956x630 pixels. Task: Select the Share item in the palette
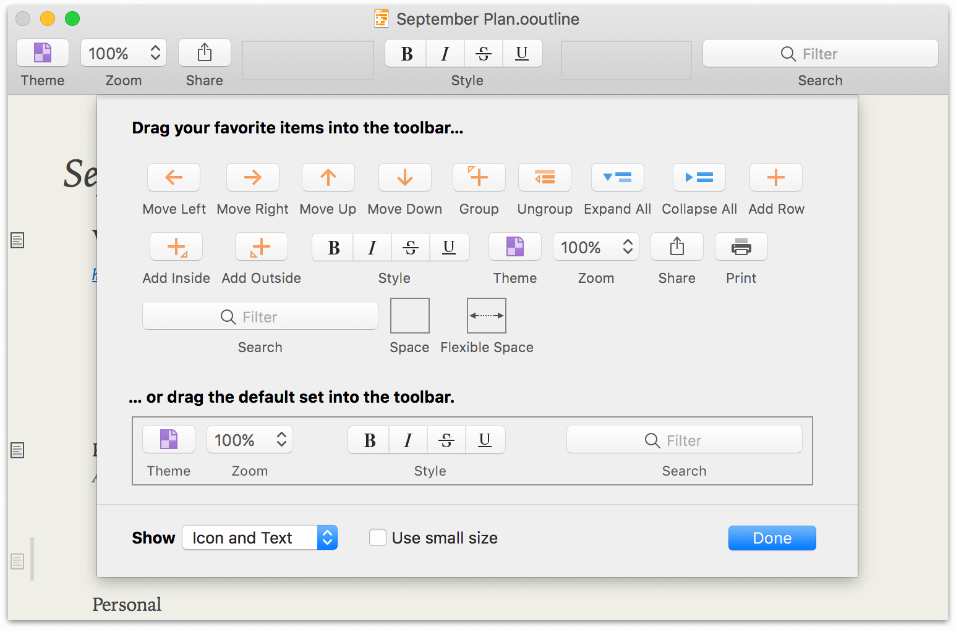pyautogui.click(x=677, y=247)
